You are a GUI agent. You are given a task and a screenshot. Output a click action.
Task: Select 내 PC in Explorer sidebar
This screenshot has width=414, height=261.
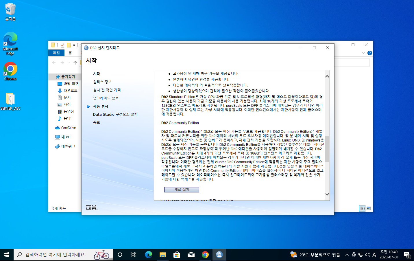click(x=63, y=137)
